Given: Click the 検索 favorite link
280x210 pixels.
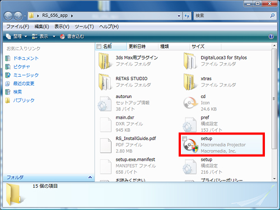Looking at the screenshot, I should pyautogui.click(x=17, y=92).
